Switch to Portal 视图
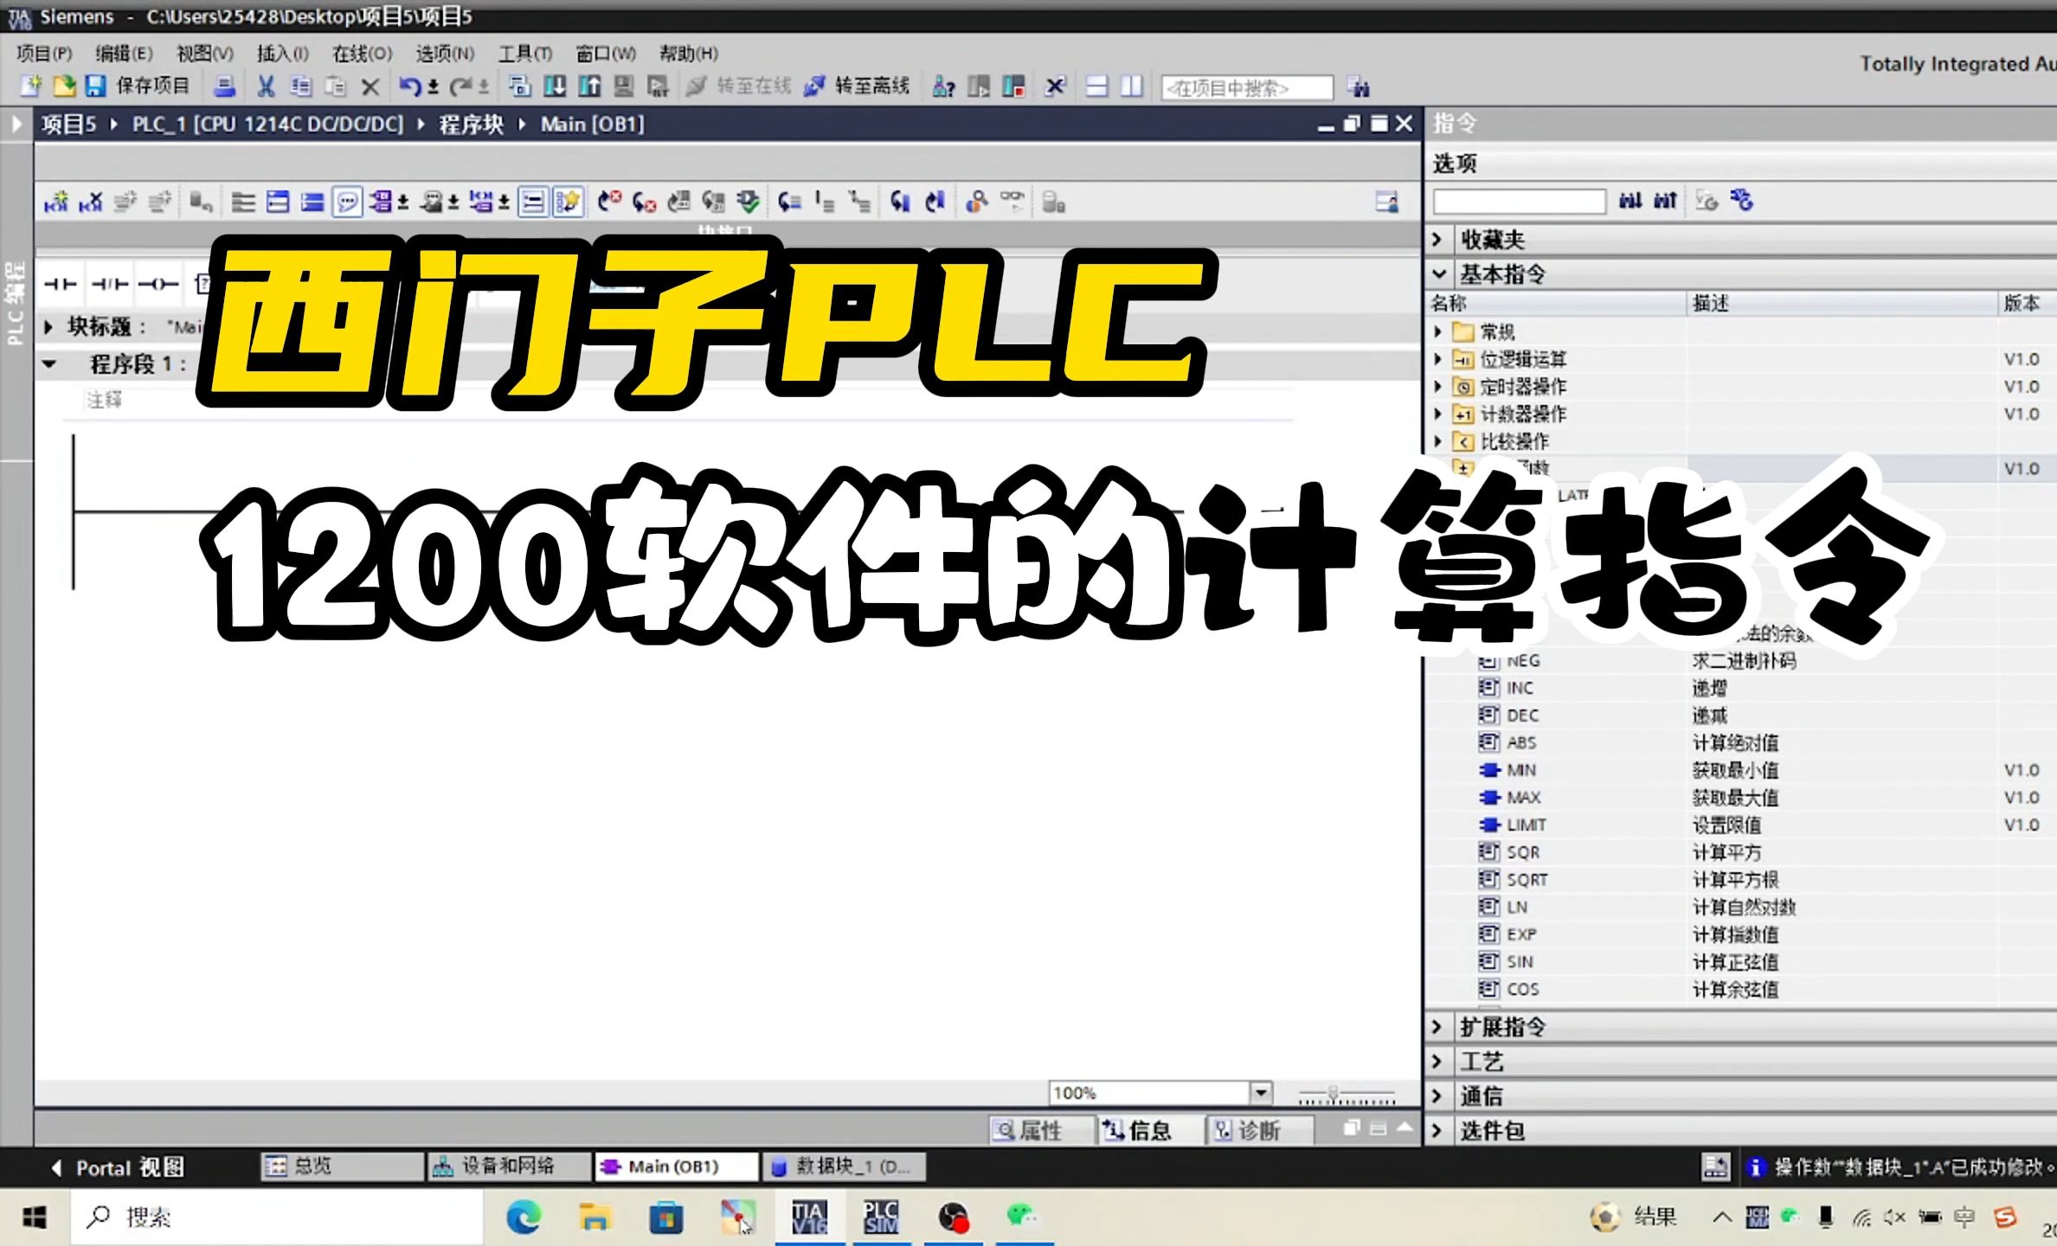Screen dimensions: 2057x1246 [118, 1167]
